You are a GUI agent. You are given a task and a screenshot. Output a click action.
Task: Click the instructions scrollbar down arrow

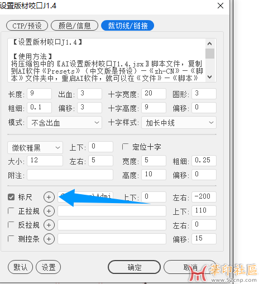210,77
